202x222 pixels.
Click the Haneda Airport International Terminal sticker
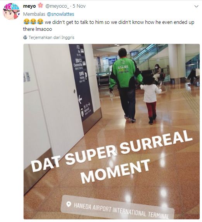(118, 208)
